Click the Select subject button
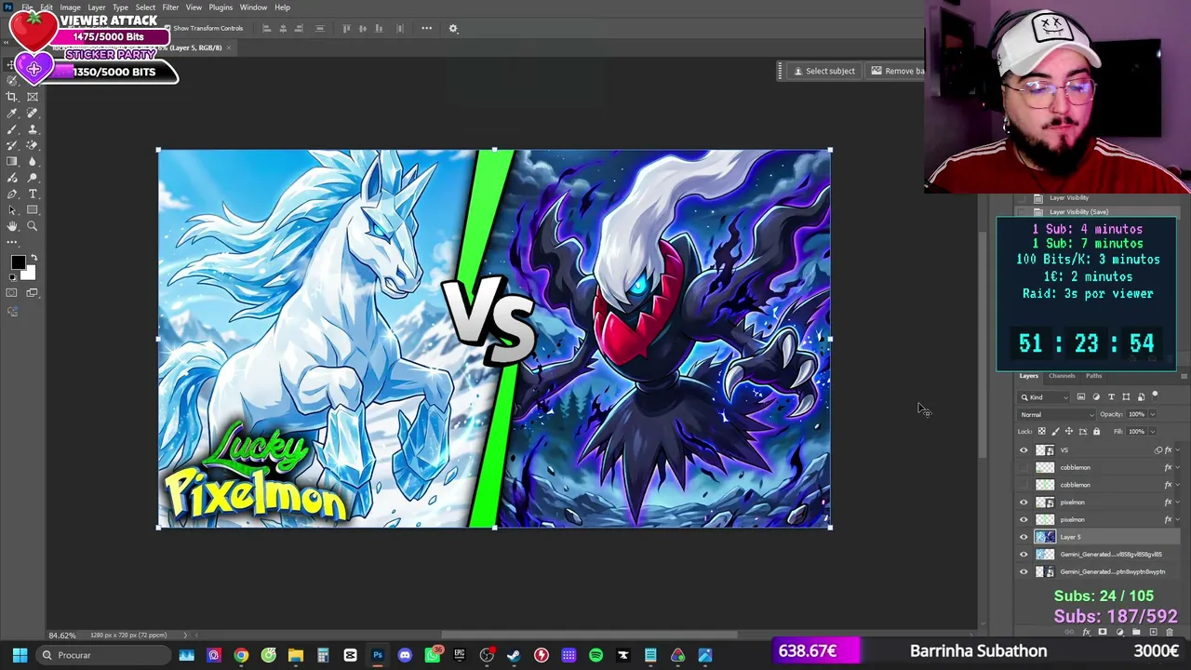1191x670 pixels. 823,72
